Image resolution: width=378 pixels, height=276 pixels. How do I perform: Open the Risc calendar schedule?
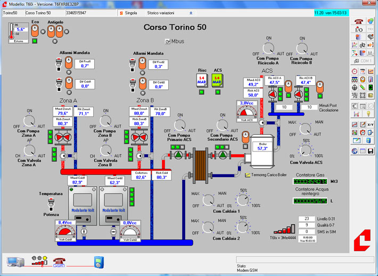202,80
